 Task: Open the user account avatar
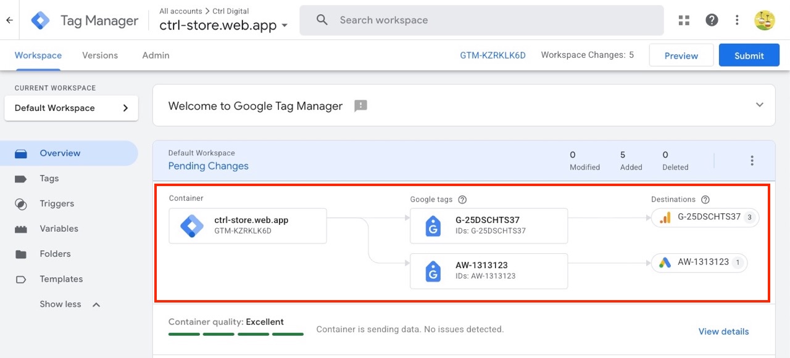click(765, 20)
